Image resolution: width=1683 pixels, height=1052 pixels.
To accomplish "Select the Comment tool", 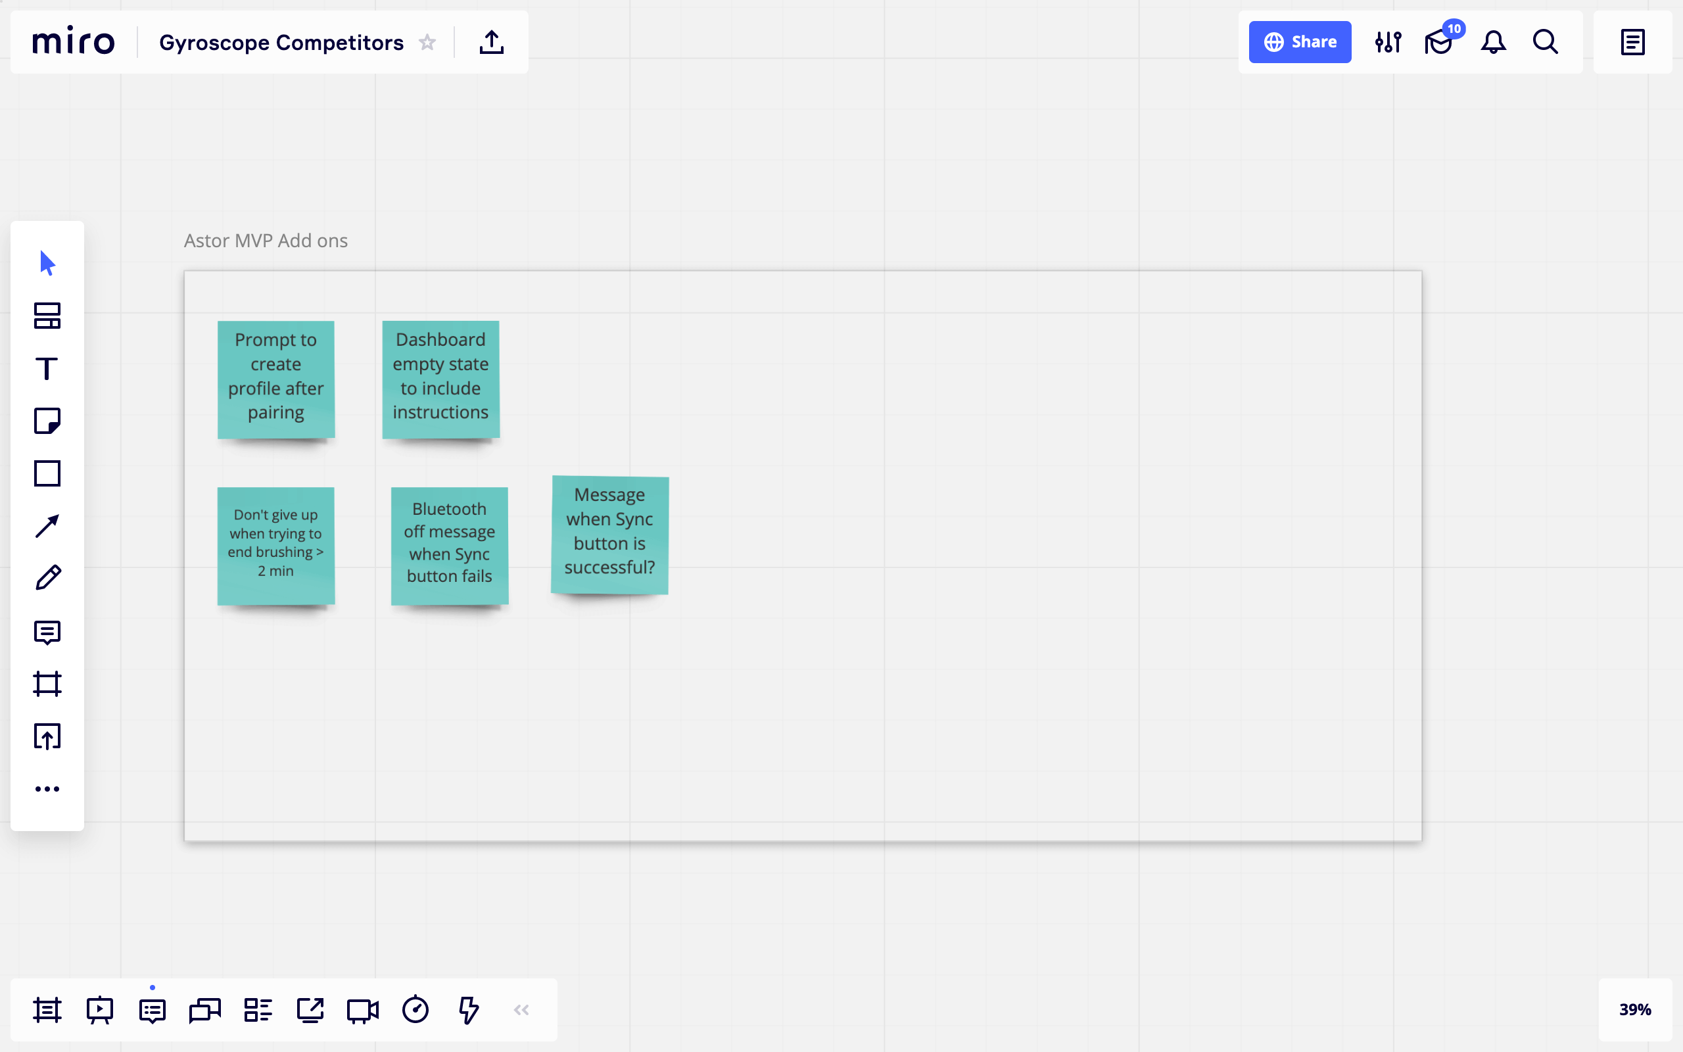I will (47, 632).
